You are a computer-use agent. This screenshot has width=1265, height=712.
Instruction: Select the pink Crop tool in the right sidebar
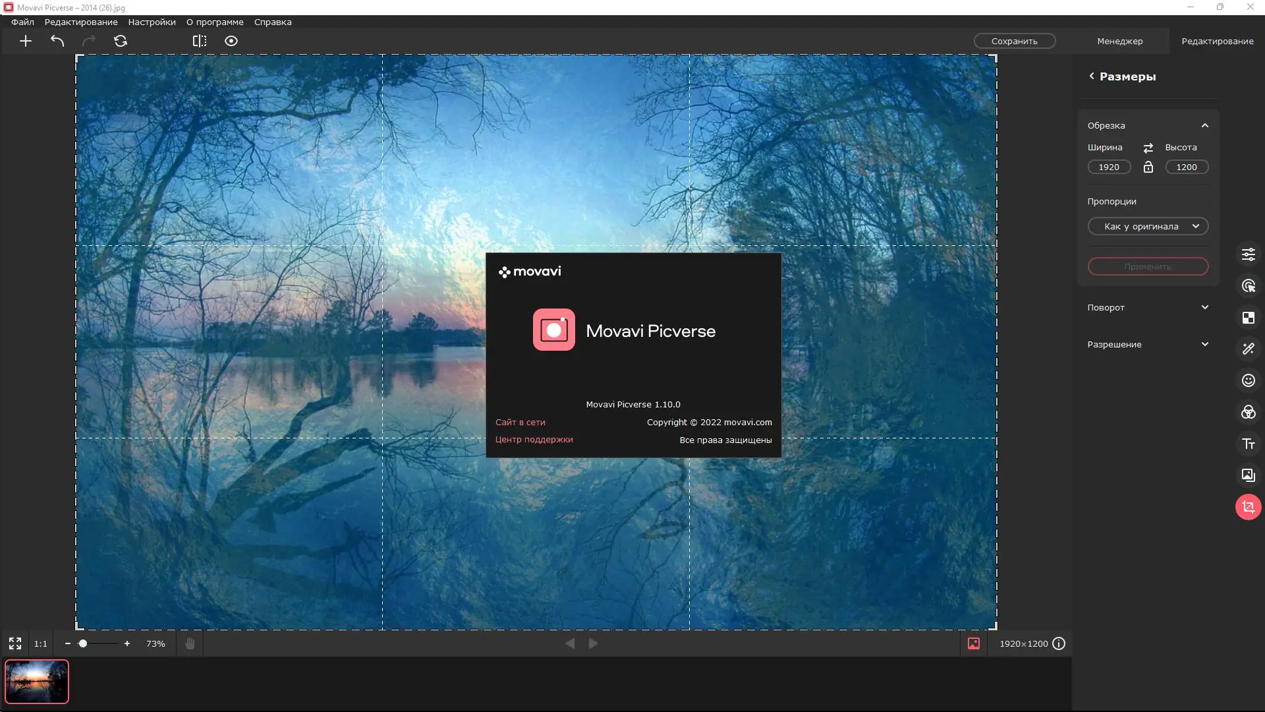(1249, 507)
